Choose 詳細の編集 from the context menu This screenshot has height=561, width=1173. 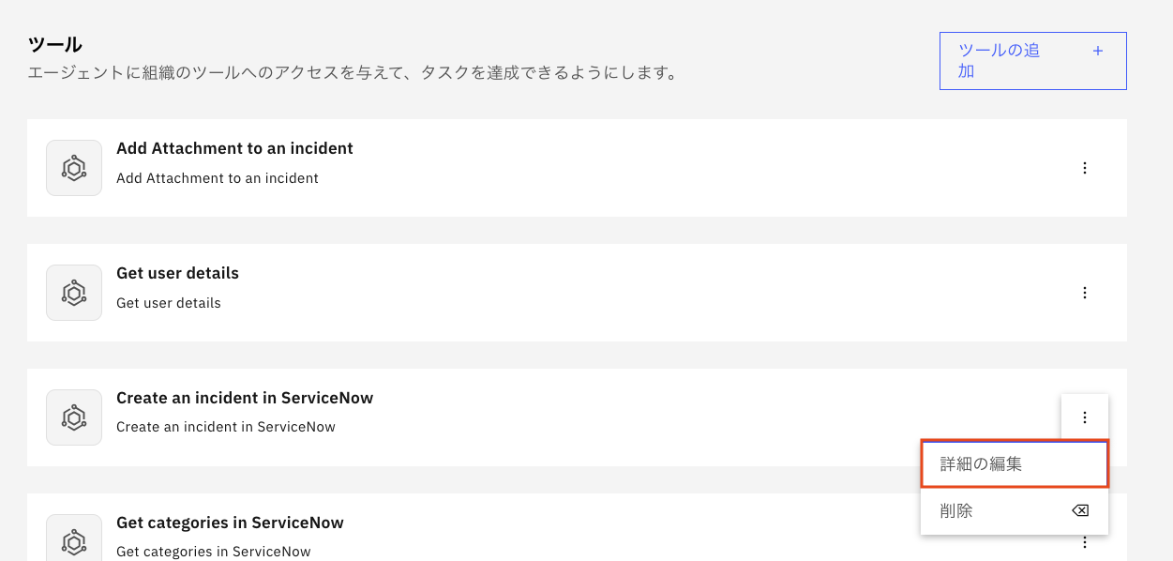pos(1014,463)
